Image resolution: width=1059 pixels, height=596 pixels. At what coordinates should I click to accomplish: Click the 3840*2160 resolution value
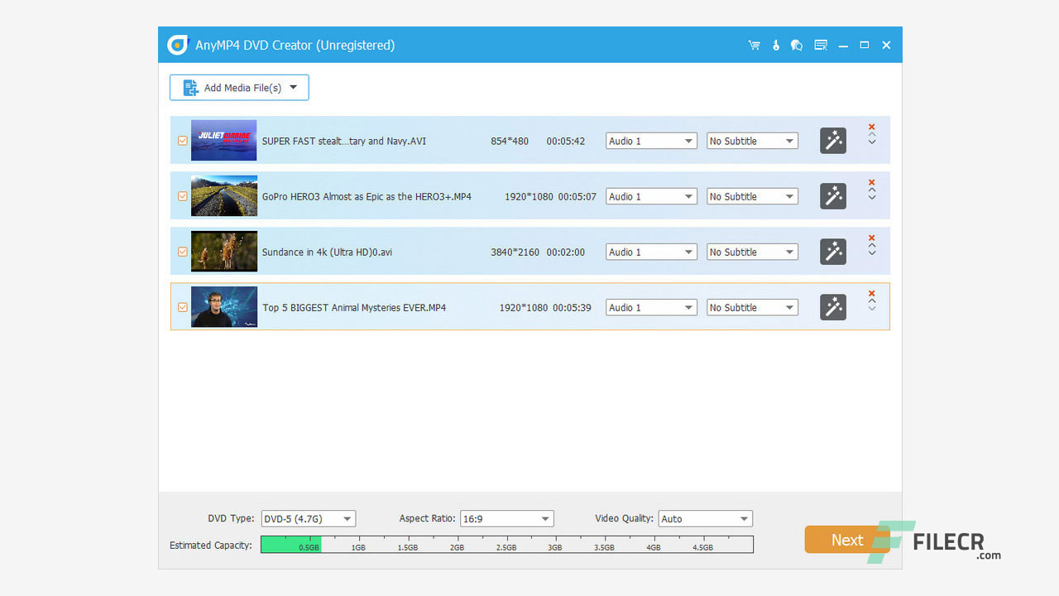pyautogui.click(x=515, y=252)
